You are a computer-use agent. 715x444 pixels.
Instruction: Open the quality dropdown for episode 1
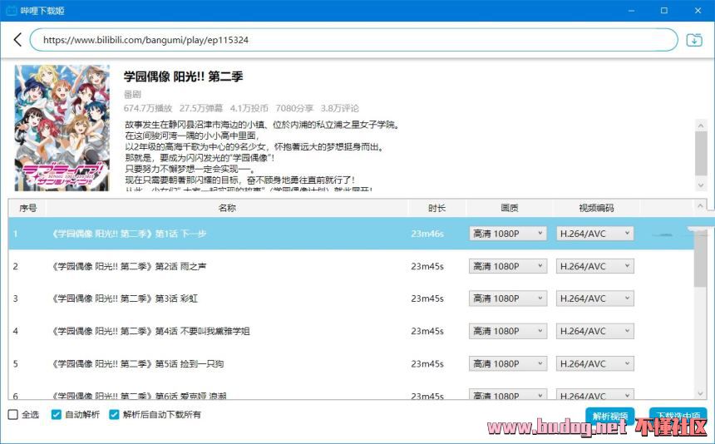coord(507,234)
